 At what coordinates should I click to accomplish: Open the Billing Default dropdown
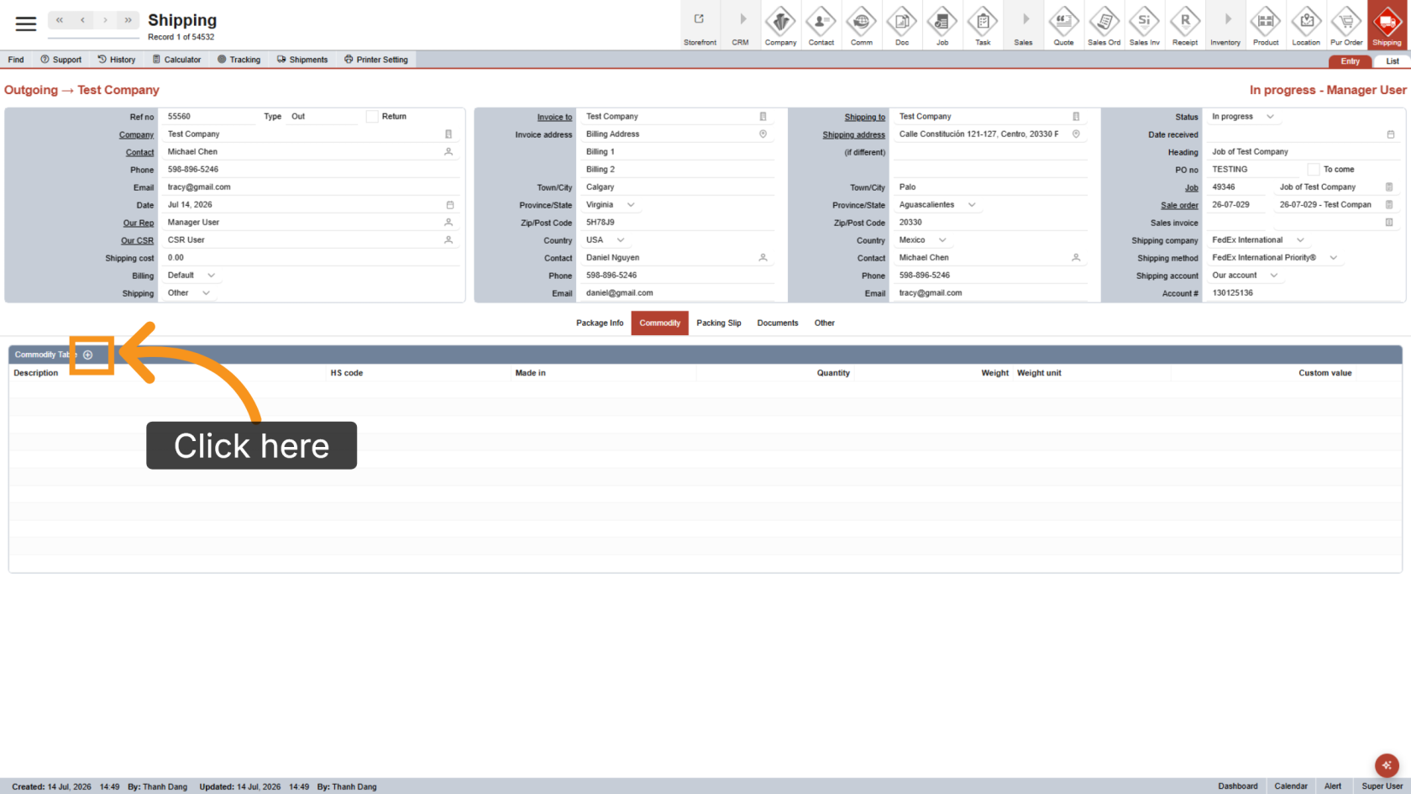pos(191,276)
